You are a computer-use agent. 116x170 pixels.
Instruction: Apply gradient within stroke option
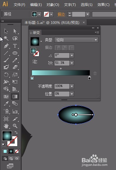click(x=58, y=48)
